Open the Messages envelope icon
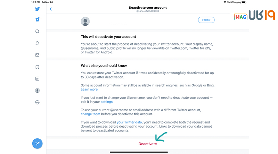 pos(37,55)
